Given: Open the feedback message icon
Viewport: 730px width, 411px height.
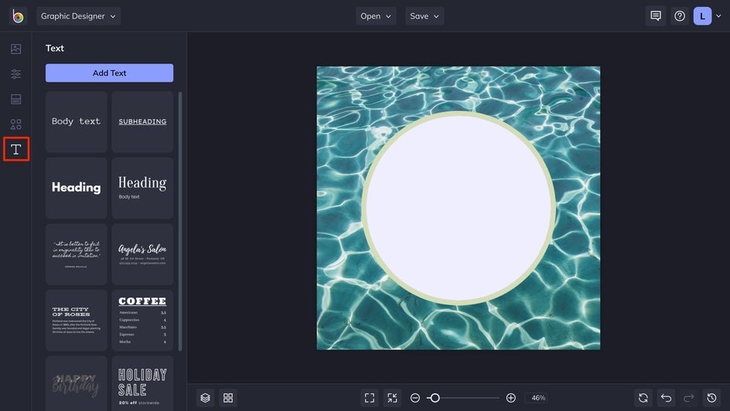Looking at the screenshot, I should click(x=656, y=16).
